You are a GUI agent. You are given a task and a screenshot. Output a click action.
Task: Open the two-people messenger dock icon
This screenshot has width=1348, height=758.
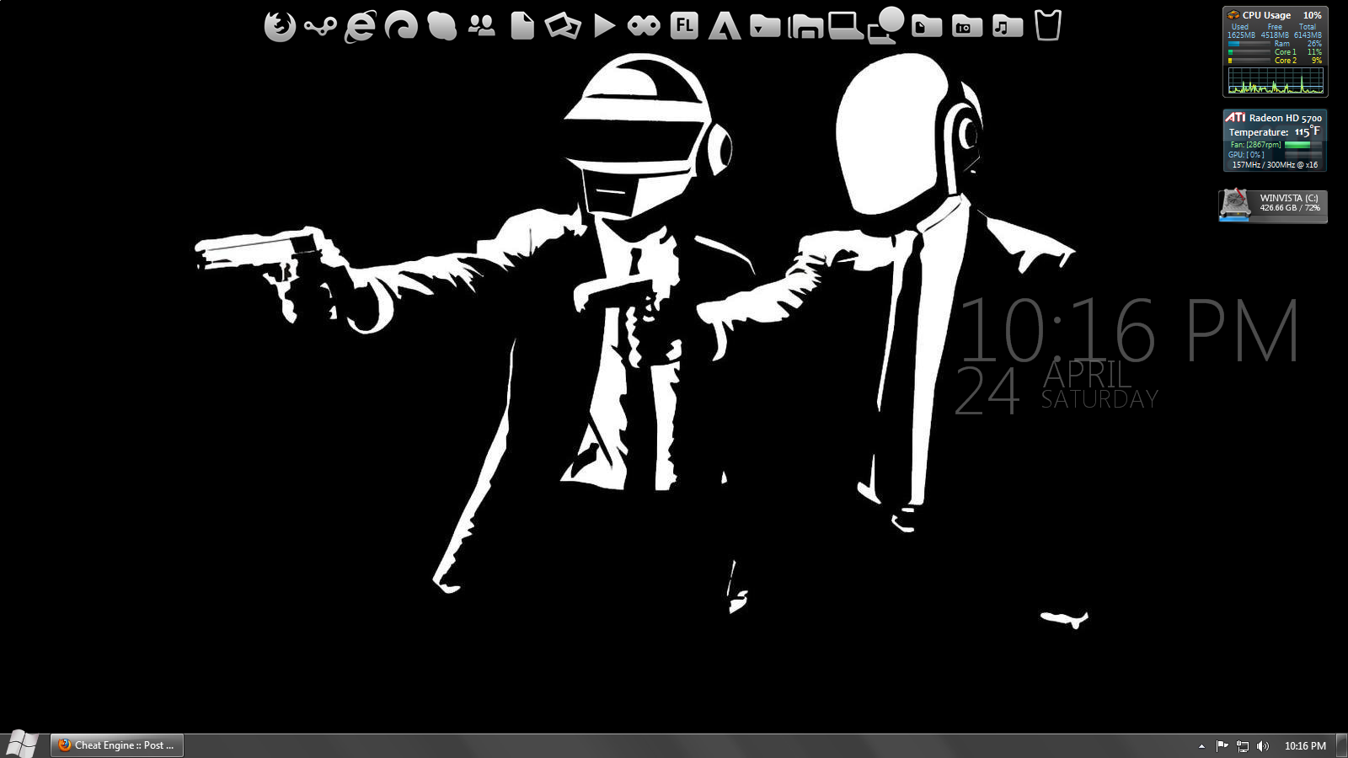(482, 26)
